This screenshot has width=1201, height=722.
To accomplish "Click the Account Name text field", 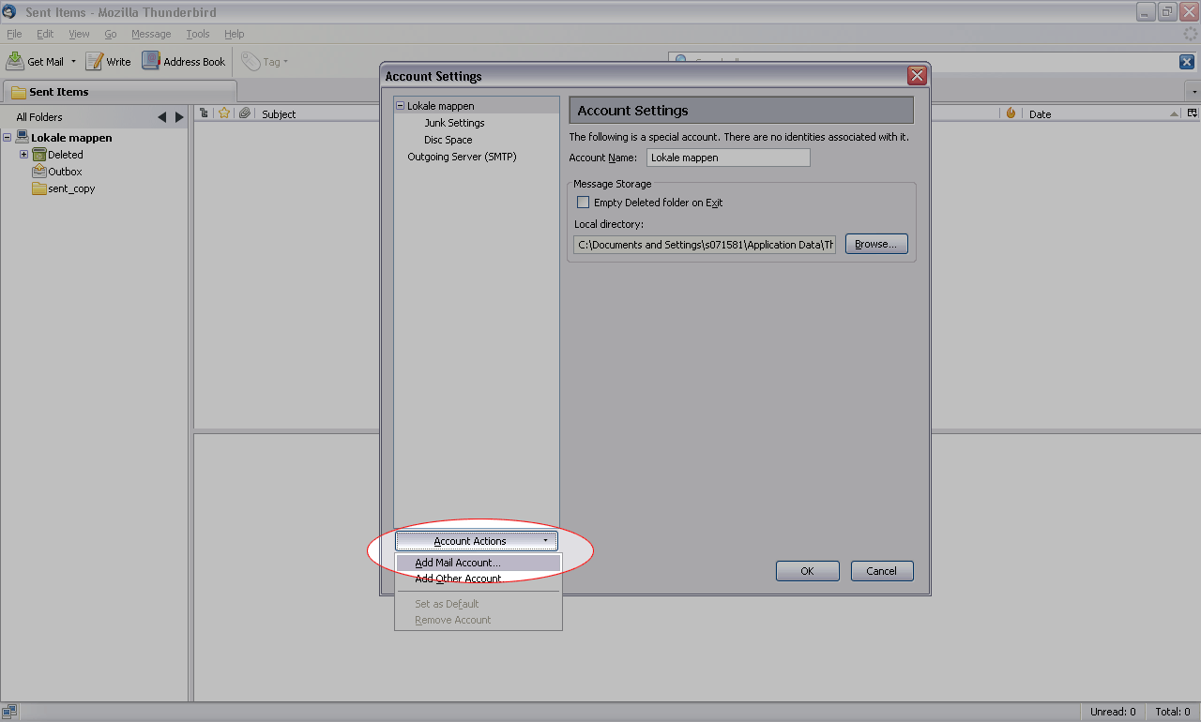I will tap(728, 158).
